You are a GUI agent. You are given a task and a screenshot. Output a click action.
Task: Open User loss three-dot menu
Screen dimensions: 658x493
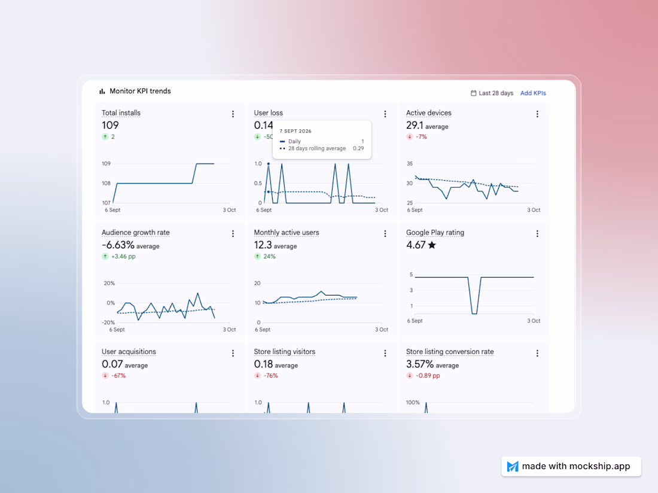click(x=385, y=114)
